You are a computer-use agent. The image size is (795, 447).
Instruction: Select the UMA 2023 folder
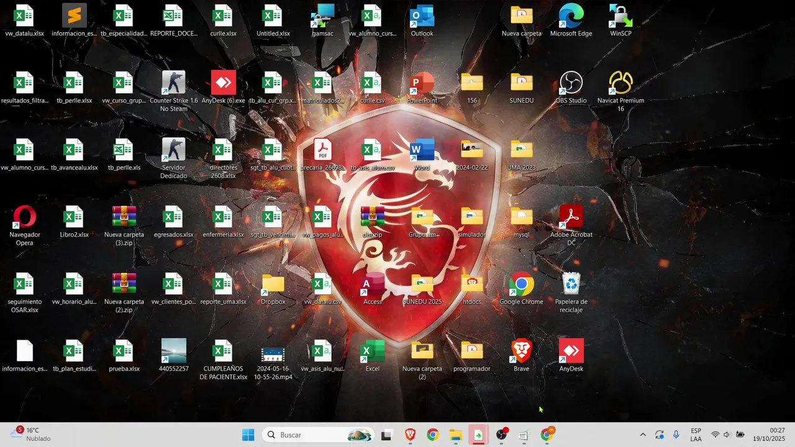pyautogui.click(x=521, y=155)
